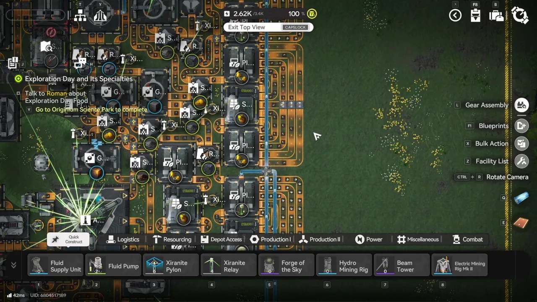Open the Gear Assembly icon
This screenshot has width=537, height=302.
pyautogui.click(x=521, y=105)
